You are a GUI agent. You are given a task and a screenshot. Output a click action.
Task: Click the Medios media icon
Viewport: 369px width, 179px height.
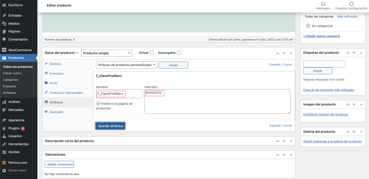click(4, 23)
